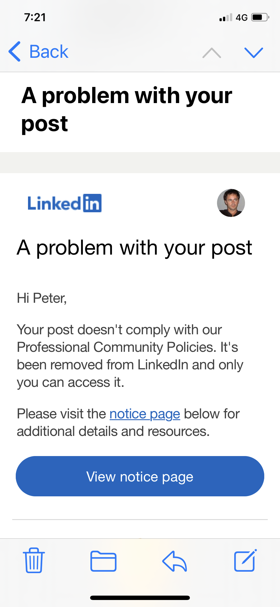Go to previous message with up arrow
Image resolution: width=280 pixels, height=607 pixels.
tap(212, 53)
